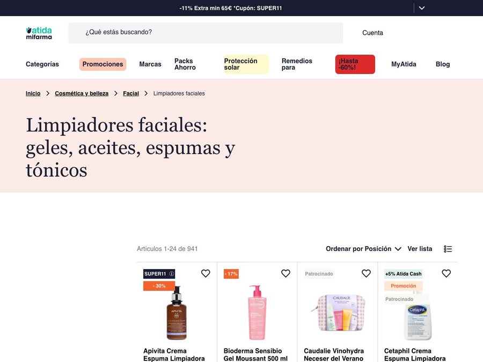This screenshot has width=483, height=362.
Task: Click the SUPER11 coupon banner text
Action: click(231, 8)
